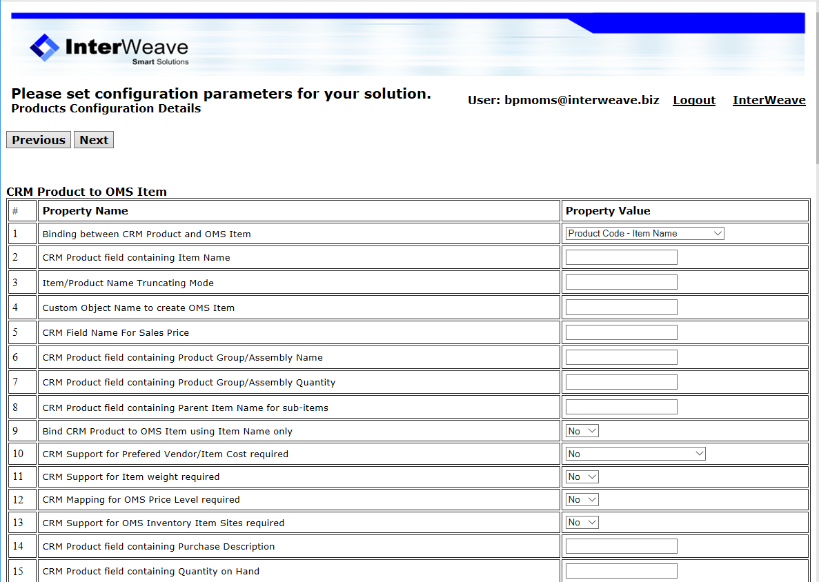Image resolution: width=819 pixels, height=582 pixels.
Task: Click Product Group/Assembly Quantity input field
Action: point(621,382)
